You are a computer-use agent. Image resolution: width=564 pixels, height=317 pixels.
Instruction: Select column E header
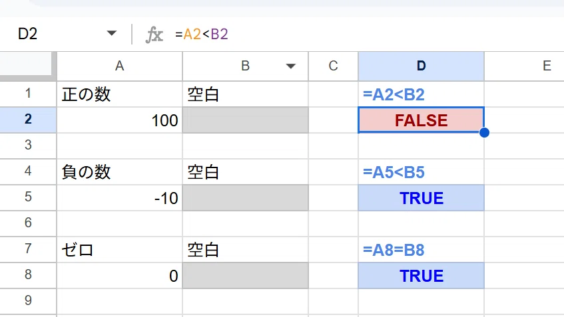(547, 66)
